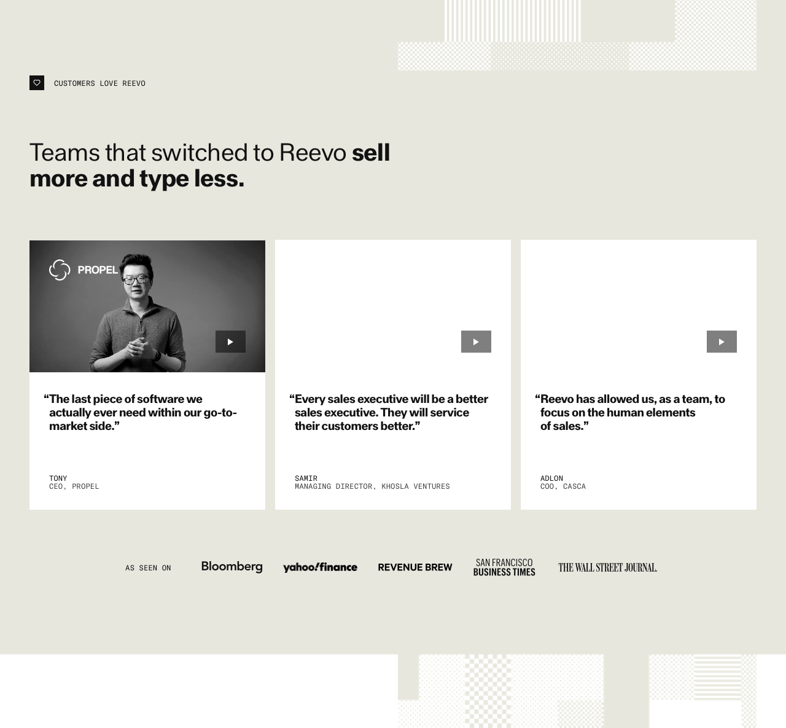The image size is (786, 728).
Task: Click the 'CEO, Propel' title text
Action: point(74,486)
